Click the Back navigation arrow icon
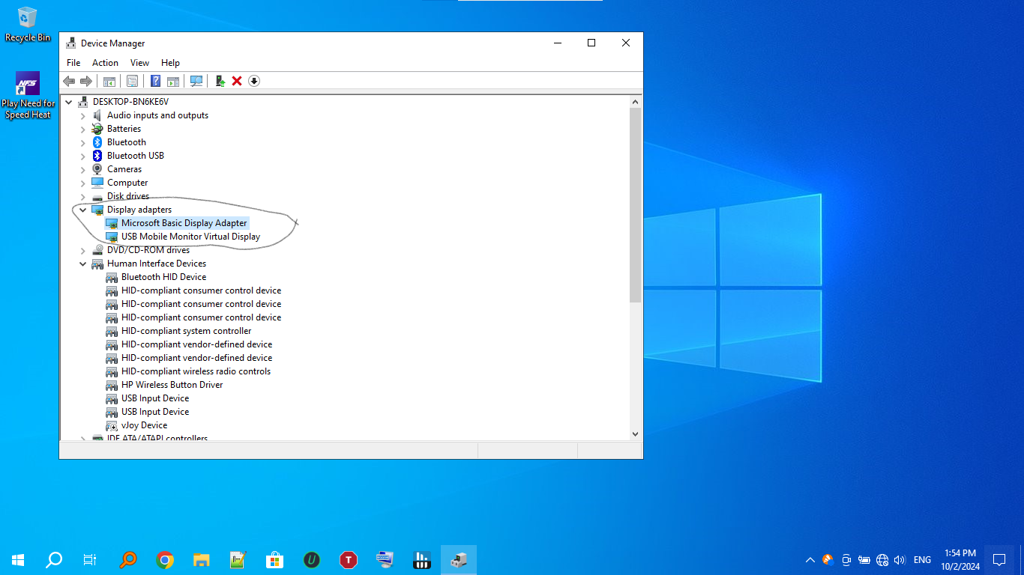 point(70,81)
